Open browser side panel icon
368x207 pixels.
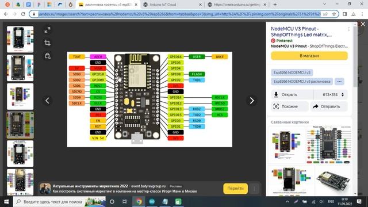344,14
